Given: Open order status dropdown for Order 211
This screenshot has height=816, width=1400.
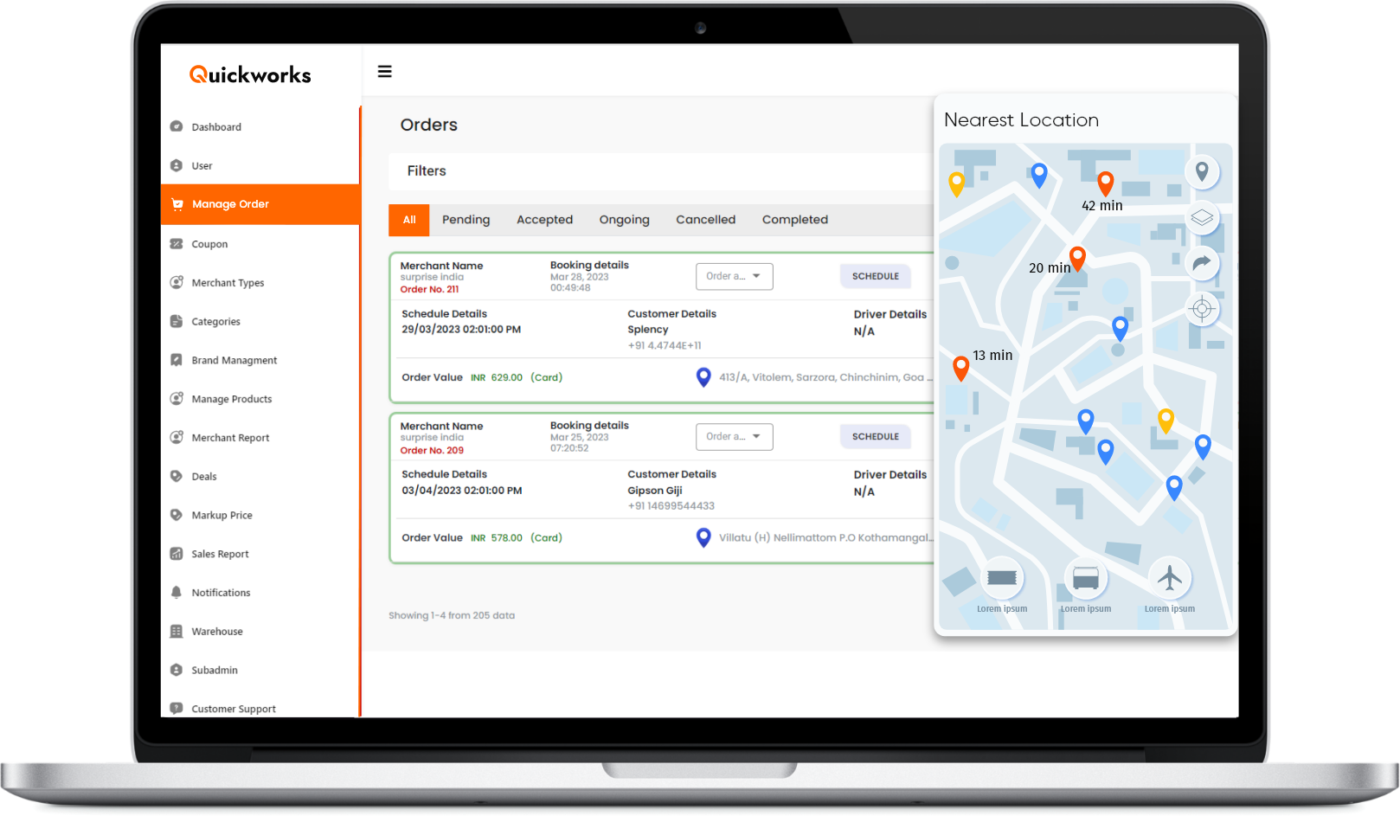Looking at the screenshot, I should click(x=734, y=277).
